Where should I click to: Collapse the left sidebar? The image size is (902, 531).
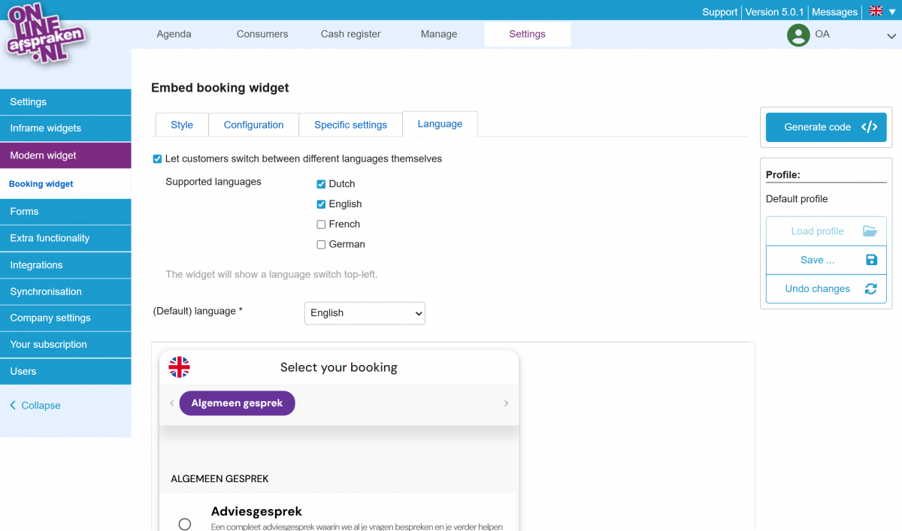(x=35, y=406)
